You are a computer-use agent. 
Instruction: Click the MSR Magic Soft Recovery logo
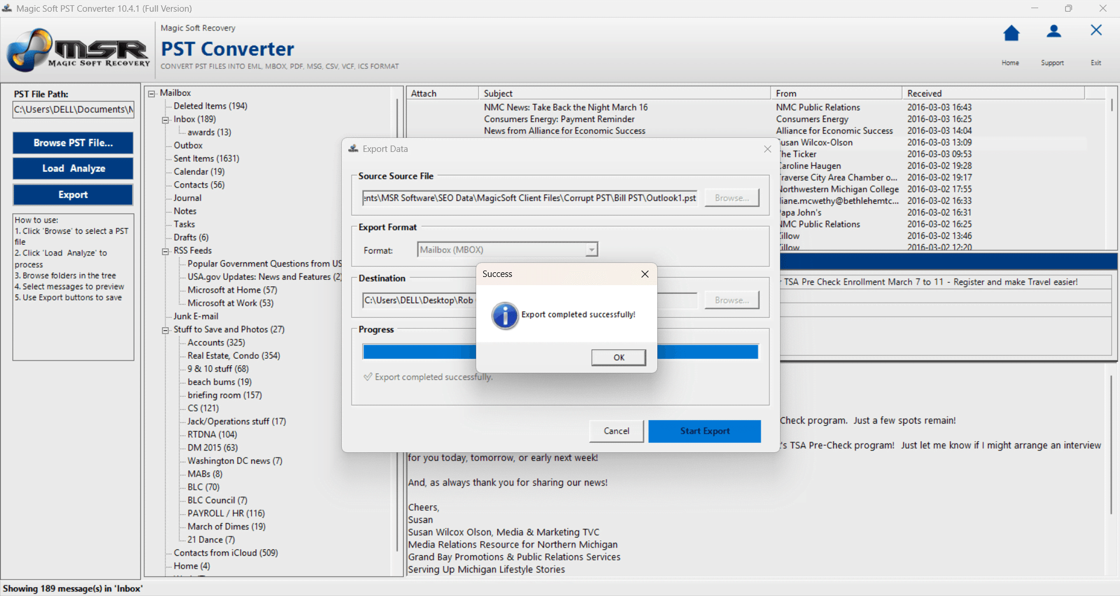coord(78,50)
